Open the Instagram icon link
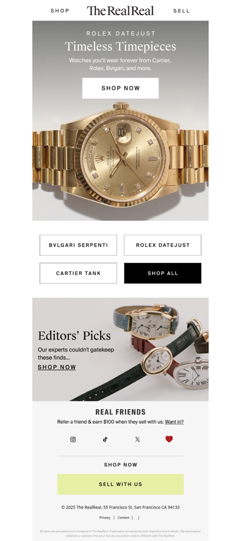Image resolution: width=241 pixels, height=541 pixels. click(73, 439)
